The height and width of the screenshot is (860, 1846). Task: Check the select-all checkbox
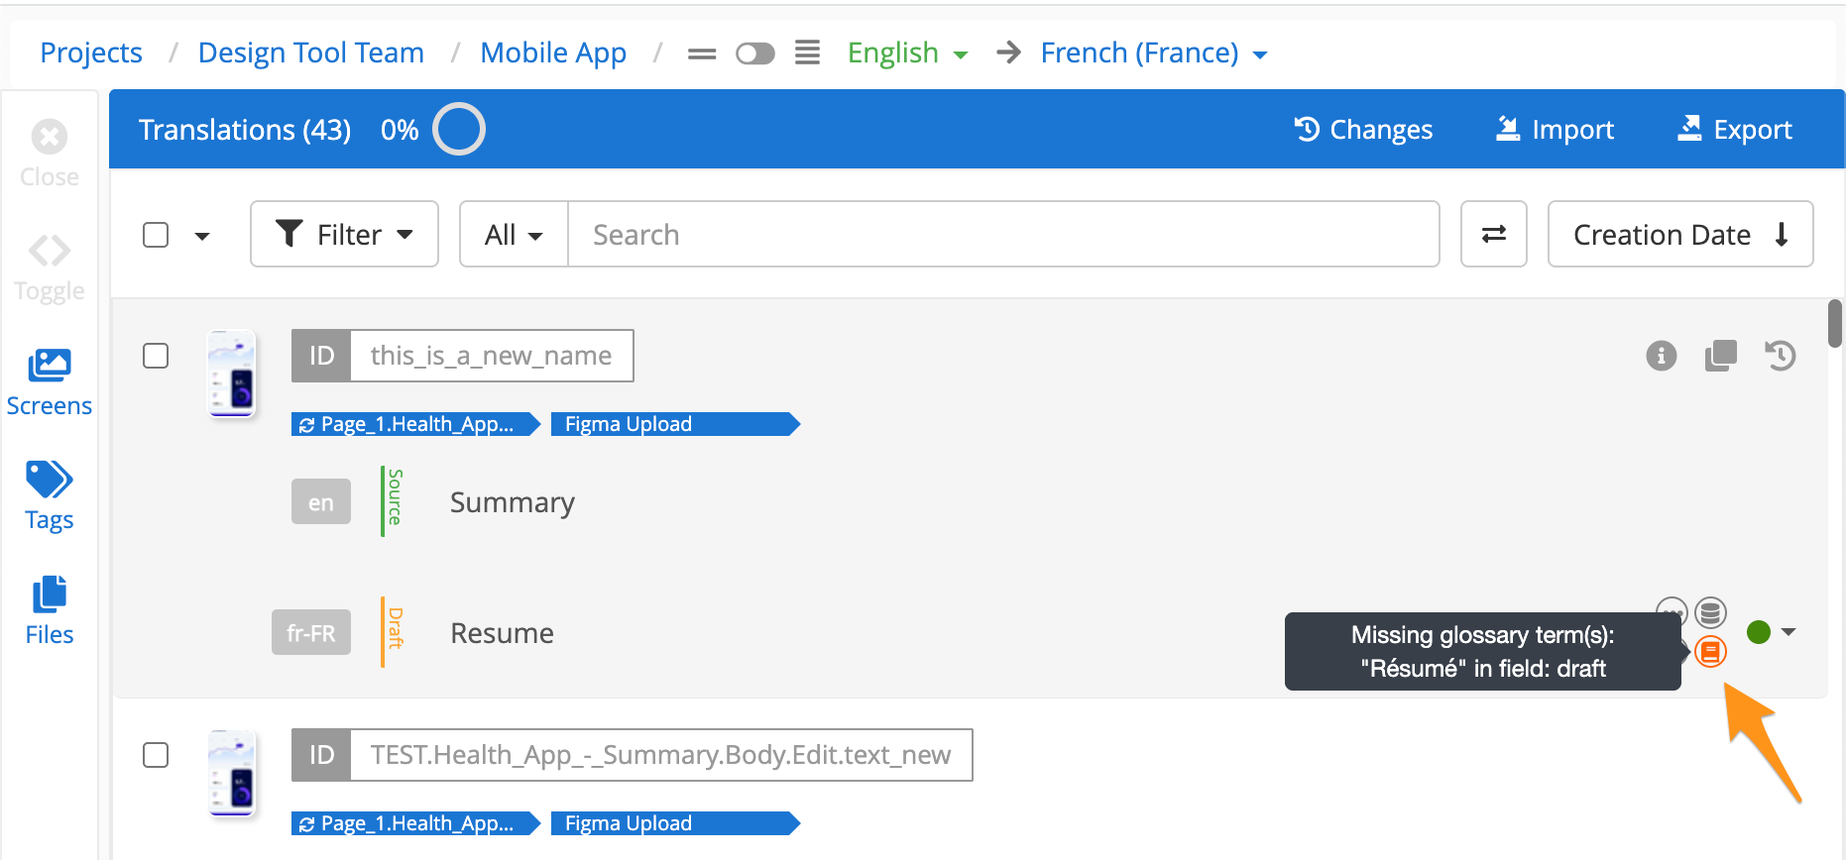tap(156, 235)
